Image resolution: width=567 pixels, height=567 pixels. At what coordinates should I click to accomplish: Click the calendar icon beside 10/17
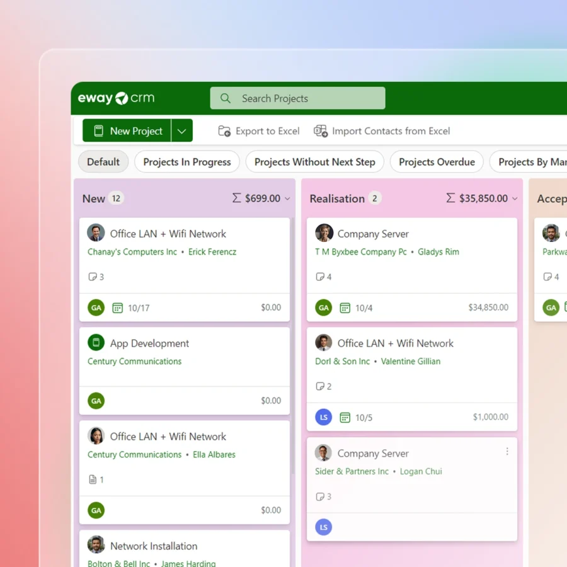[x=117, y=308]
